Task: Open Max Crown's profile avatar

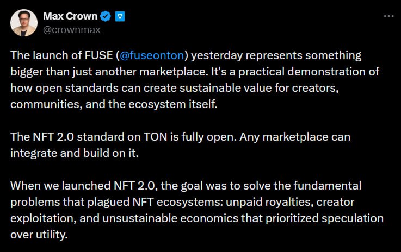Action: (x=24, y=23)
